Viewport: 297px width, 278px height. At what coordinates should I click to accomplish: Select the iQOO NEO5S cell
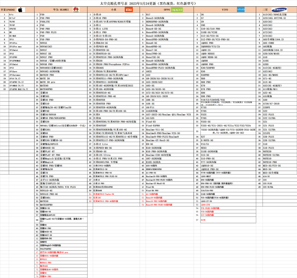[x=228, y=54]
